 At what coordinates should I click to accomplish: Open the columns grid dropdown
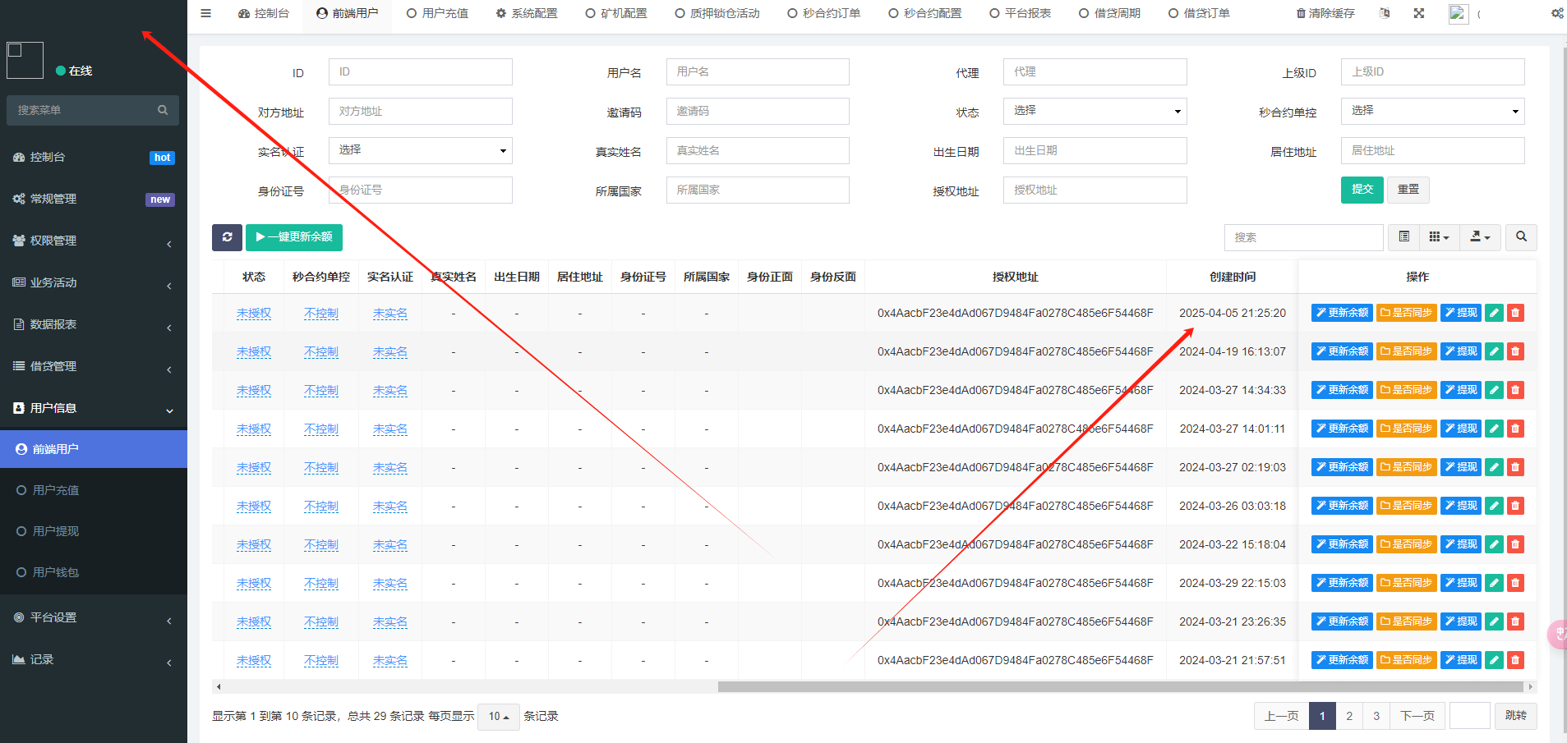(1439, 237)
